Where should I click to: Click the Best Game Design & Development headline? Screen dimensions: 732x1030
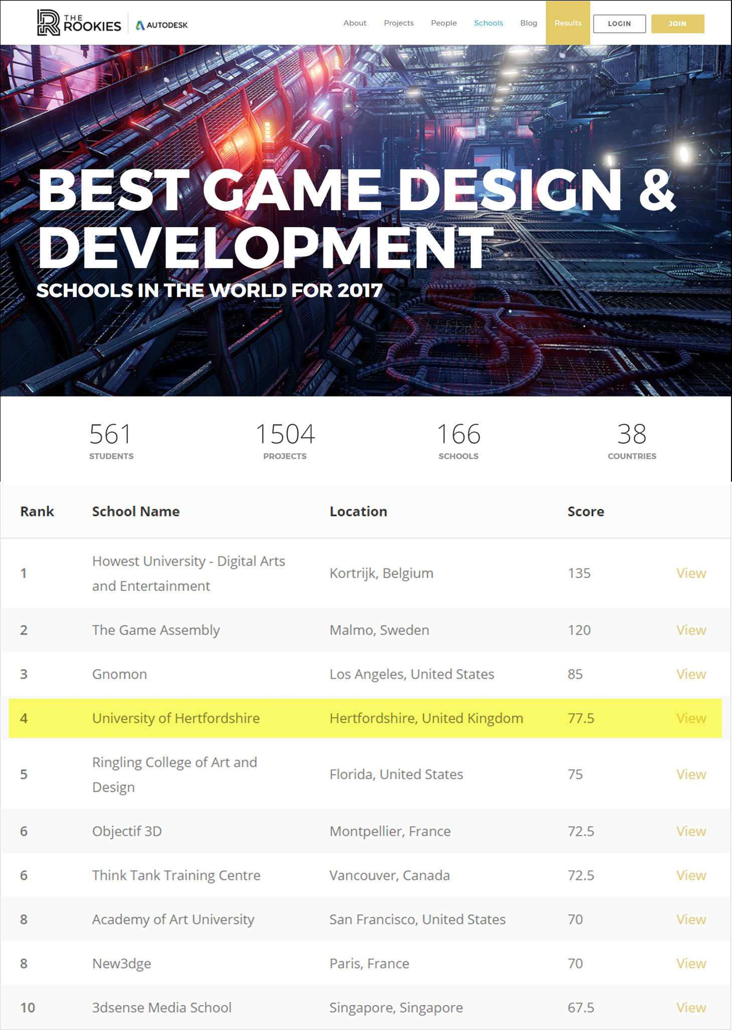(356, 219)
